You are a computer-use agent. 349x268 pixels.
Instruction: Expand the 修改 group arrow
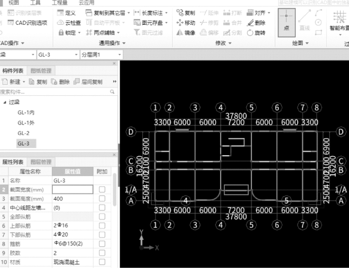(x=230, y=43)
